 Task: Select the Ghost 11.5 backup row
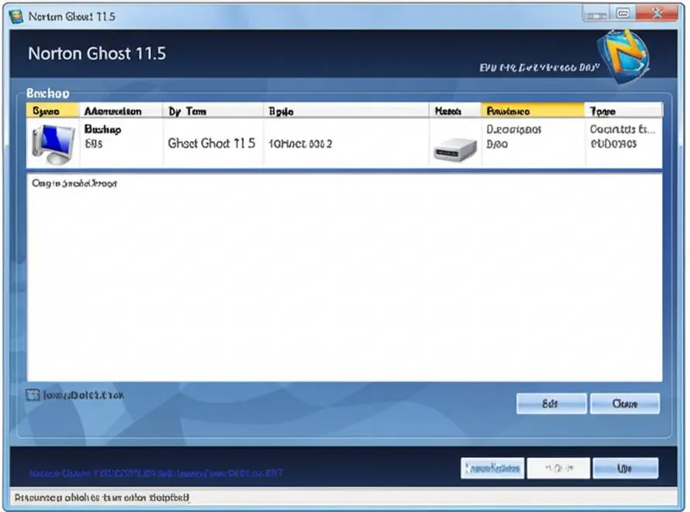point(344,143)
